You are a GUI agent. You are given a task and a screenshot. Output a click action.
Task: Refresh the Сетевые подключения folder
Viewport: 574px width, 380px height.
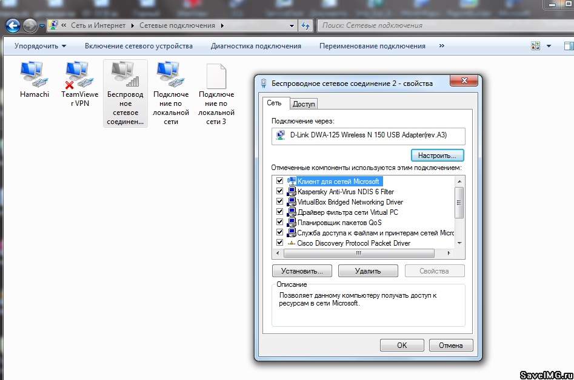pos(305,25)
